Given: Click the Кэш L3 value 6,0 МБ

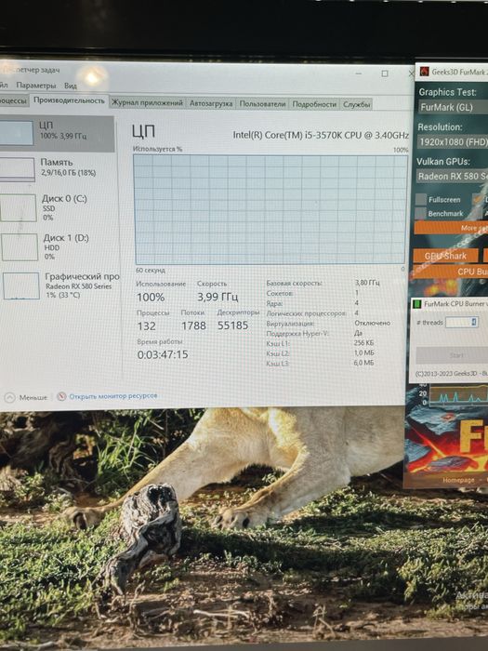Looking at the screenshot, I should (x=364, y=363).
